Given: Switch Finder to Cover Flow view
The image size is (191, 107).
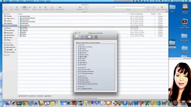Looking at the screenshot, I should pos(30,7).
